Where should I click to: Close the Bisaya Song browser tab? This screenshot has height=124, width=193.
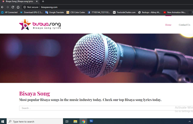(x=37, y=2)
